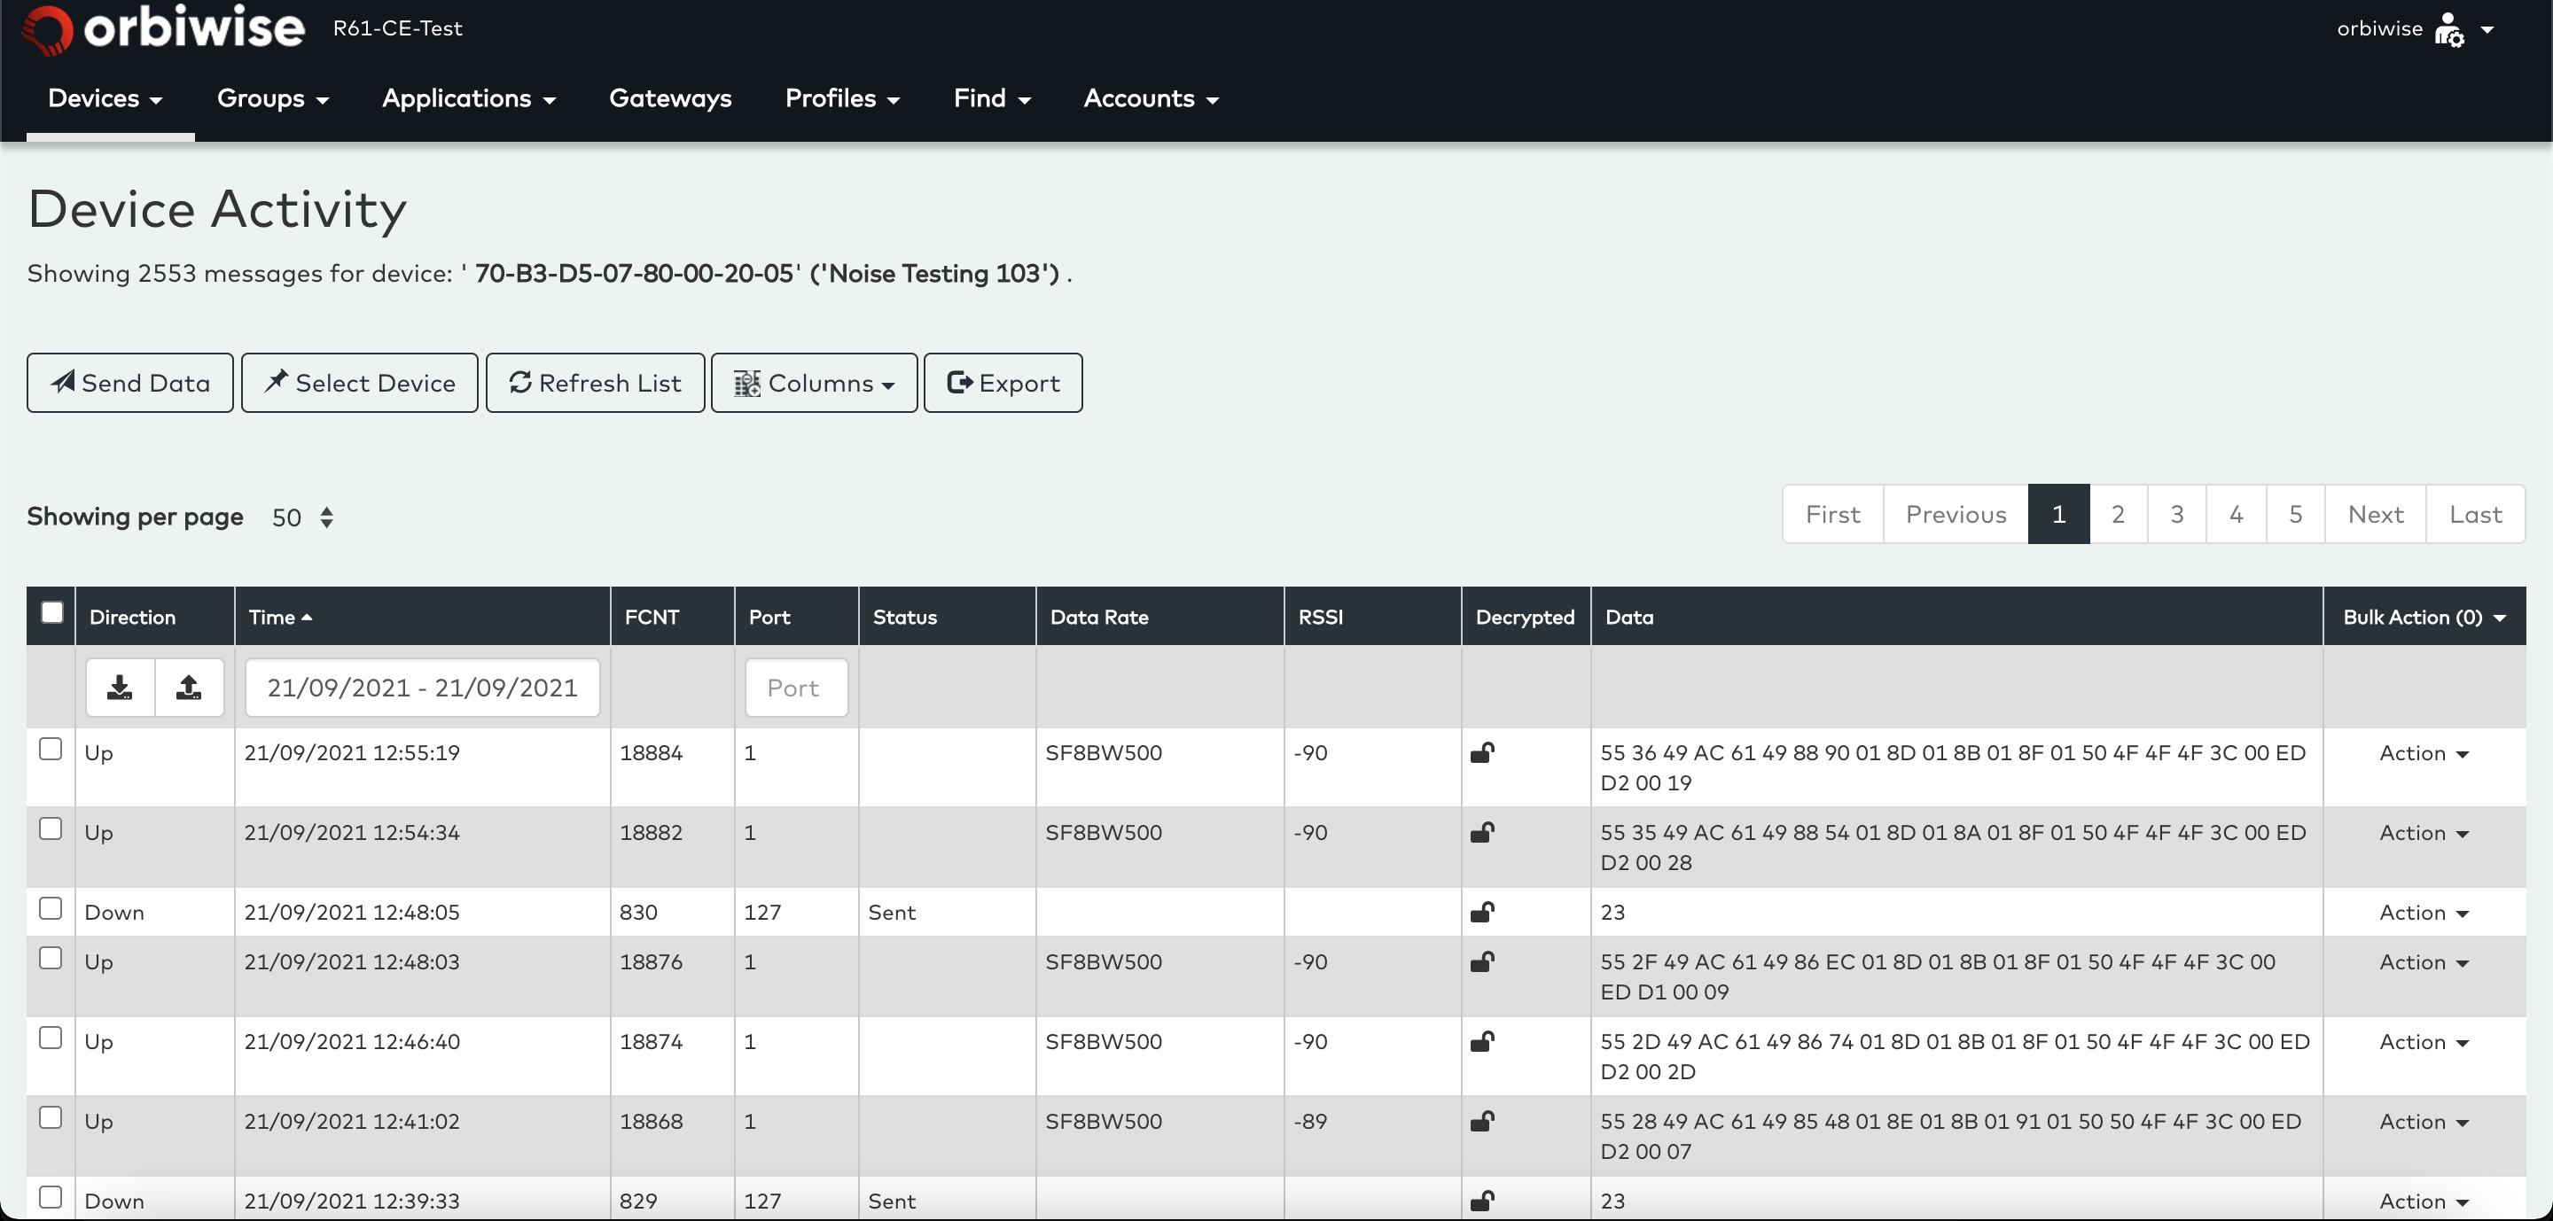Screen dimensions: 2553x1221
Task: Click the R61-CE-Test label
Action: [x=397, y=27]
